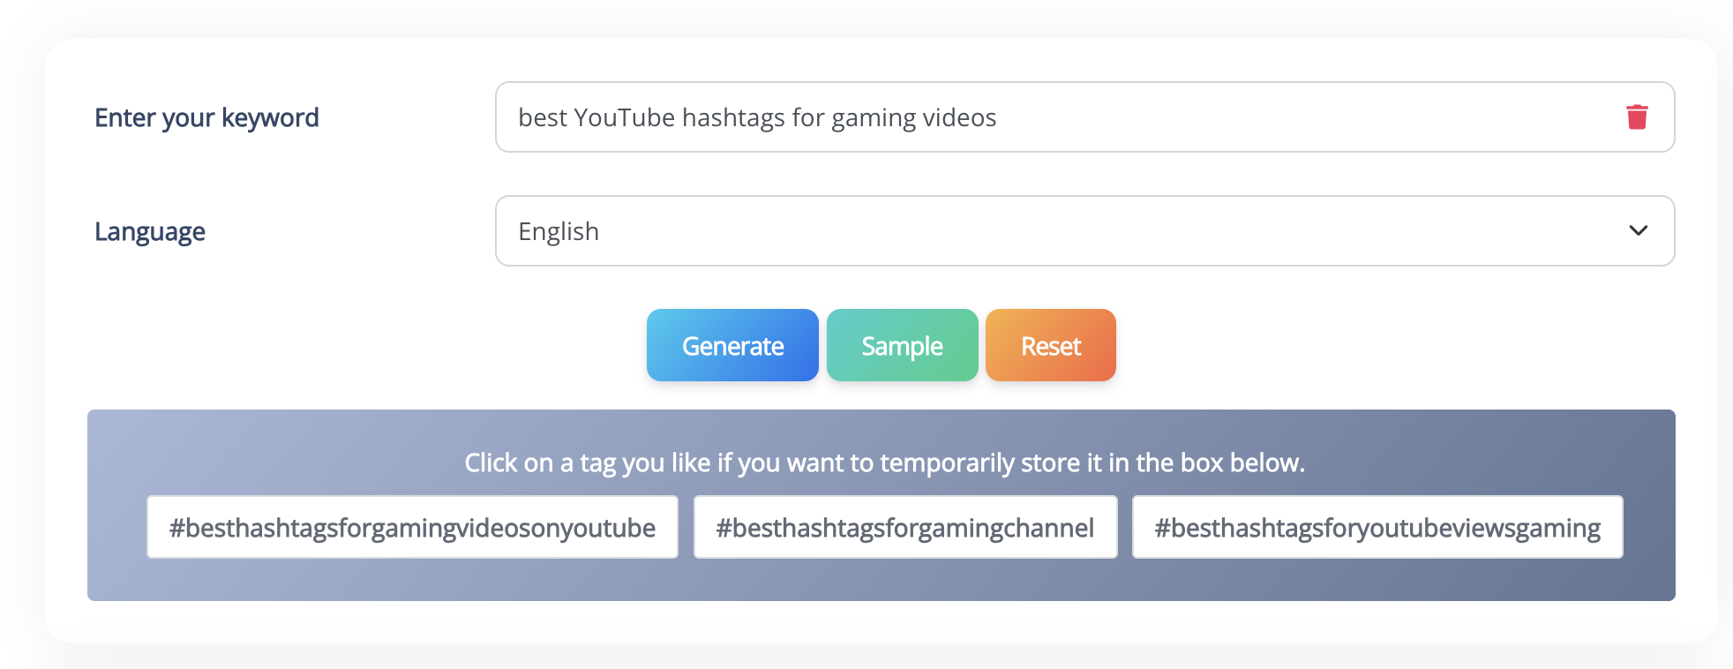The width and height of the screenshot is (1733, 669).
Task: Click the 'Click on a tag you like' instruction text
Action: [884, 462]
